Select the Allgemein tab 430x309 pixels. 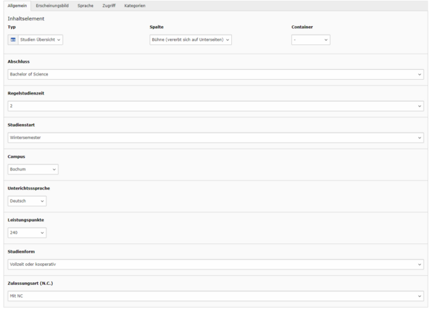tap(18, 6)
